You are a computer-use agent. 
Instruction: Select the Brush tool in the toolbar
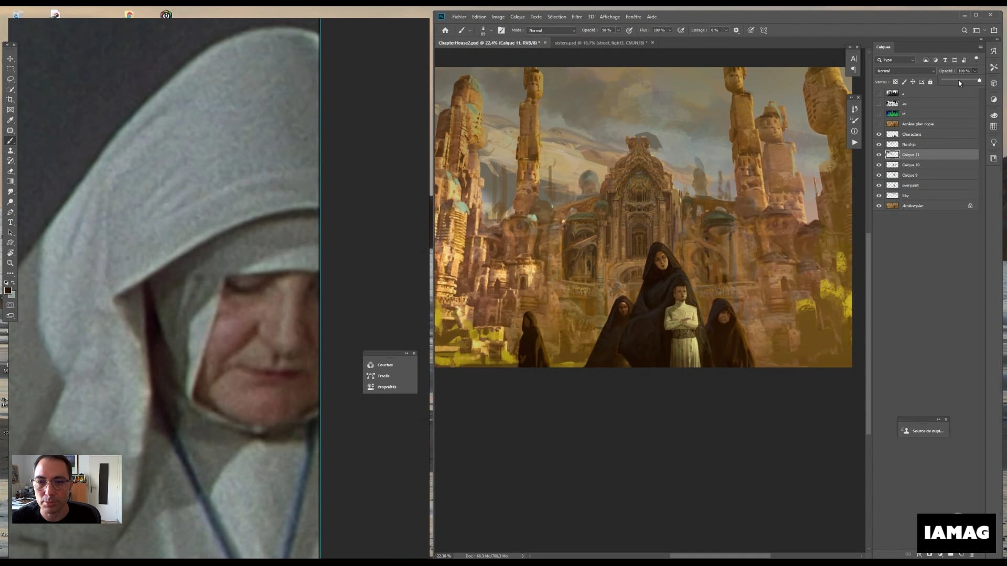click(x=10, y=140)
